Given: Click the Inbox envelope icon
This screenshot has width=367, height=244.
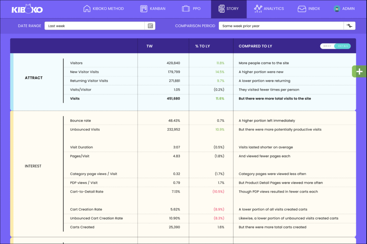Looking at the screenshot, I should point(302,9).
